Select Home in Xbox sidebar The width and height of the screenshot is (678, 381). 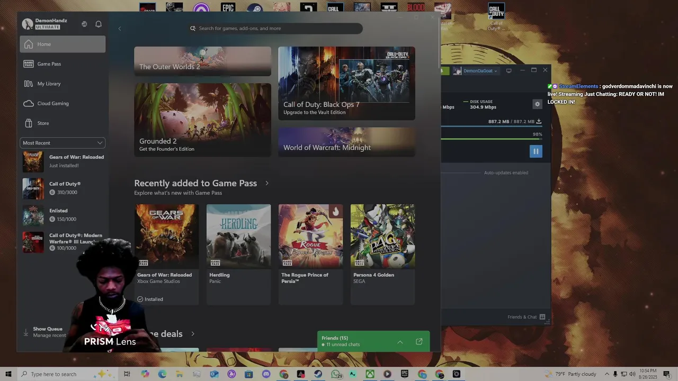[63, 44]
